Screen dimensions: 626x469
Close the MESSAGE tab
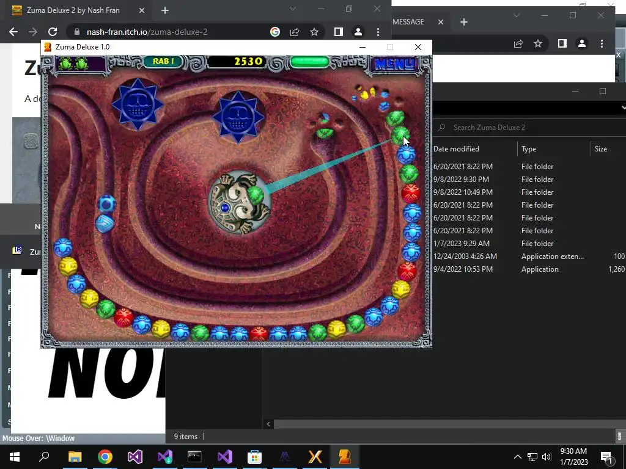coord(441,22)
